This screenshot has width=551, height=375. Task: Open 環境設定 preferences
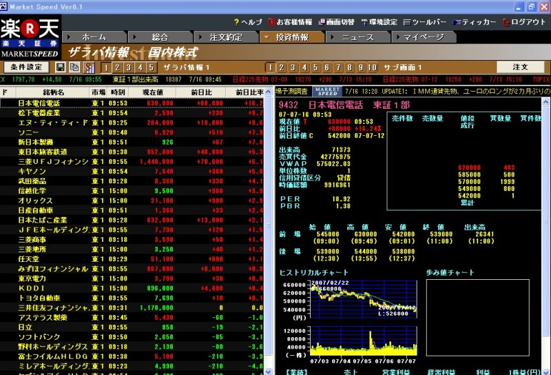click(380, 22)
